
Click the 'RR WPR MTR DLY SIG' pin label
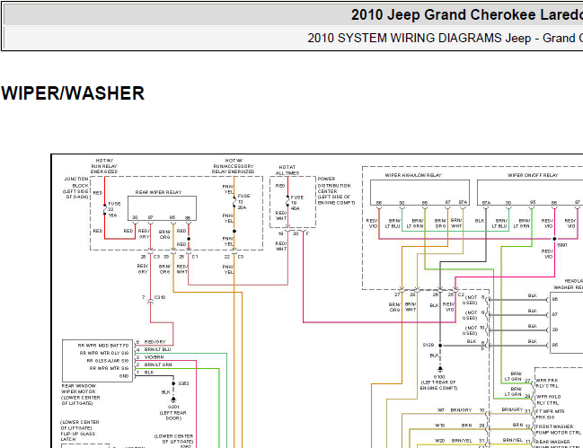click(x=104, y=353)
